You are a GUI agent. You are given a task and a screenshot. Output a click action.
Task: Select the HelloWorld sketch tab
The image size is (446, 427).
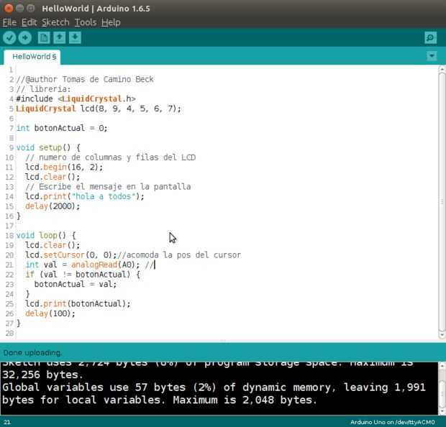click(x=32, y=57)
